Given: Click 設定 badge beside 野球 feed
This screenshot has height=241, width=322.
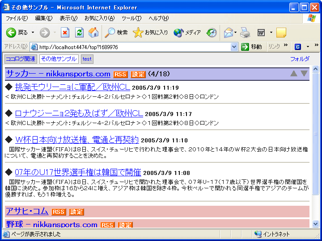Looking at the screenshot, I should [x=125, y=225].
